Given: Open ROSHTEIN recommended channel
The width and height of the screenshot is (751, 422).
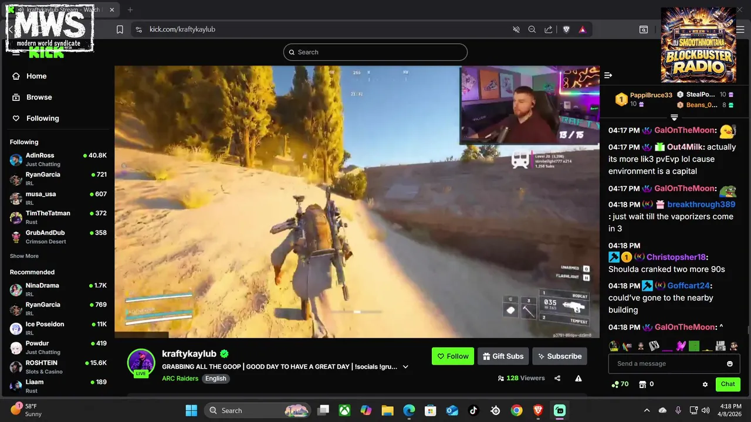Looking at the screenshot, I should click(58, 367).
